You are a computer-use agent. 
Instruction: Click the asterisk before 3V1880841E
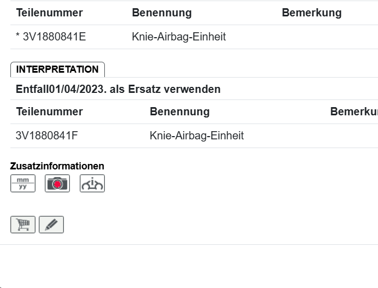point(18,37)
